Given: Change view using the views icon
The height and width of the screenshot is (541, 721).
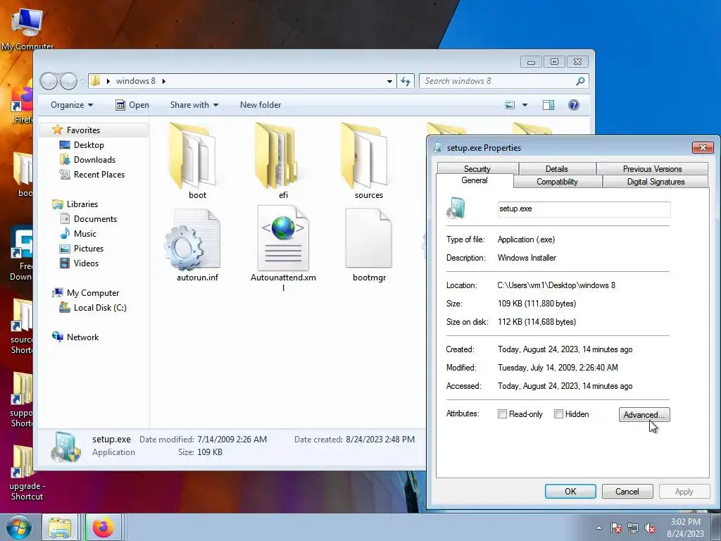Looking at the screenshot, I should pos(510,105).
